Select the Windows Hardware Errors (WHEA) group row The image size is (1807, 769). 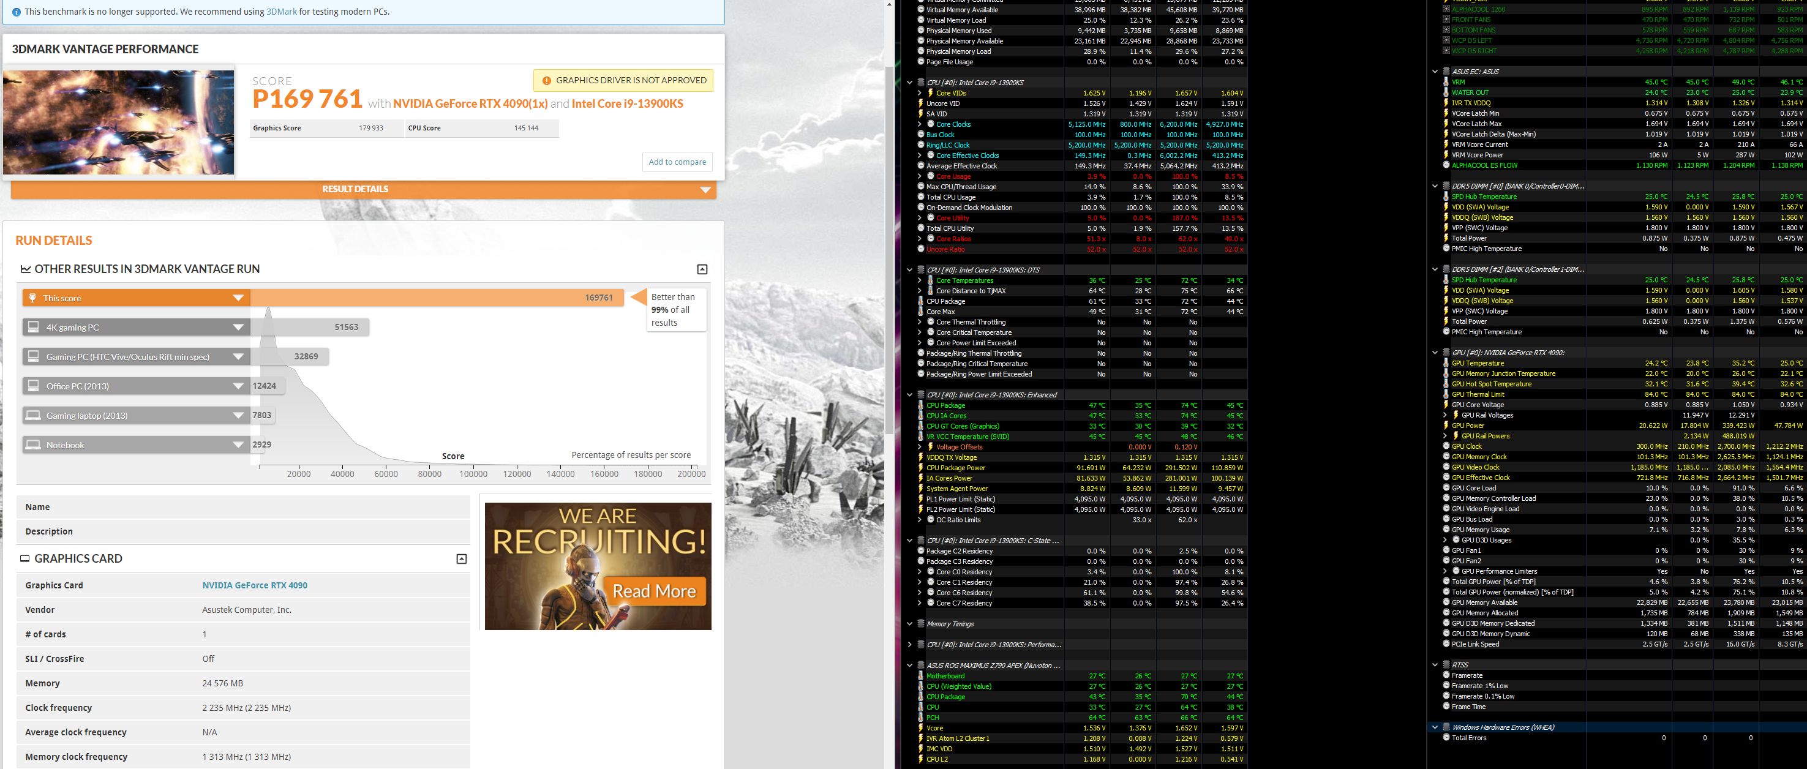(x=1617, y=727)
